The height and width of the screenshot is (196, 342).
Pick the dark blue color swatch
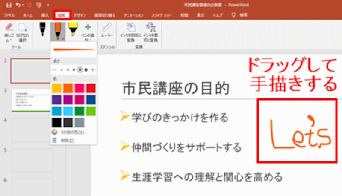[91, 100]
